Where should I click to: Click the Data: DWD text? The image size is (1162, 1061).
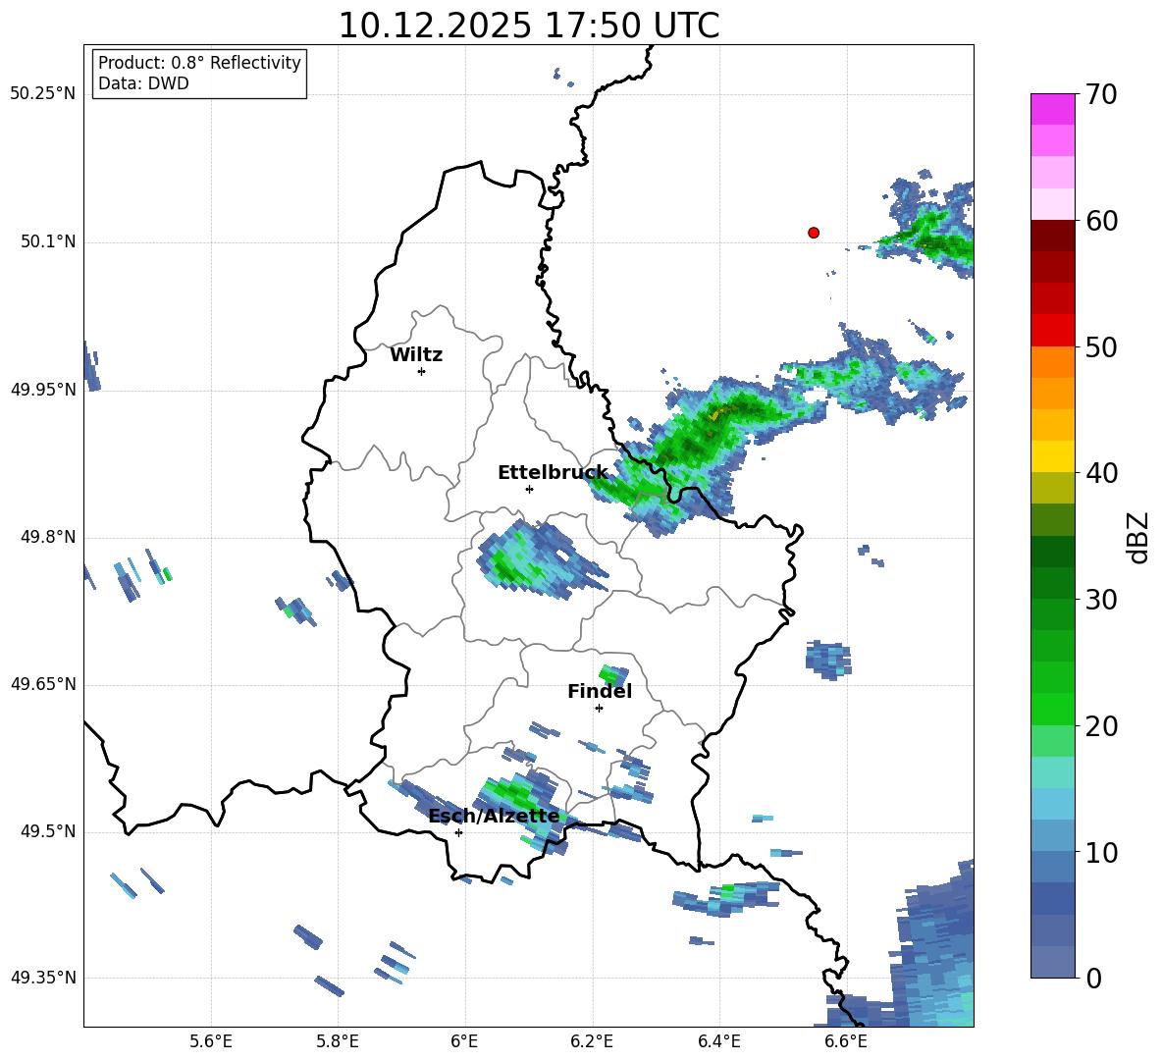click(143, 83)
